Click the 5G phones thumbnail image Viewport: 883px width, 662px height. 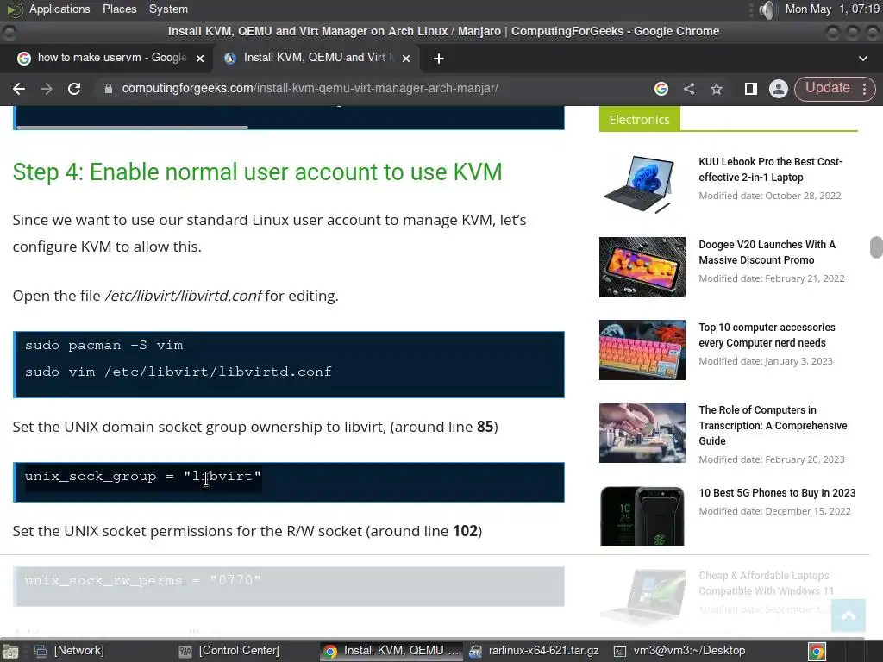[x=642, y=515]
